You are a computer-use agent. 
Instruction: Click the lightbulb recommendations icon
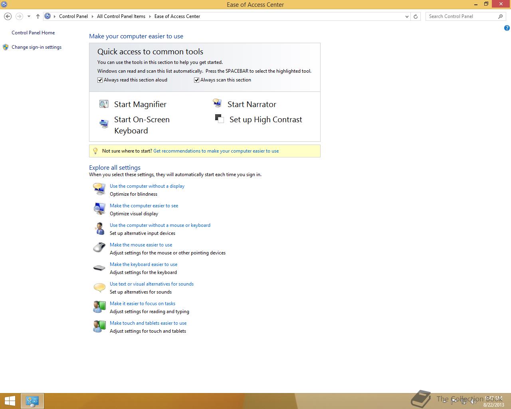pos(95,151)
